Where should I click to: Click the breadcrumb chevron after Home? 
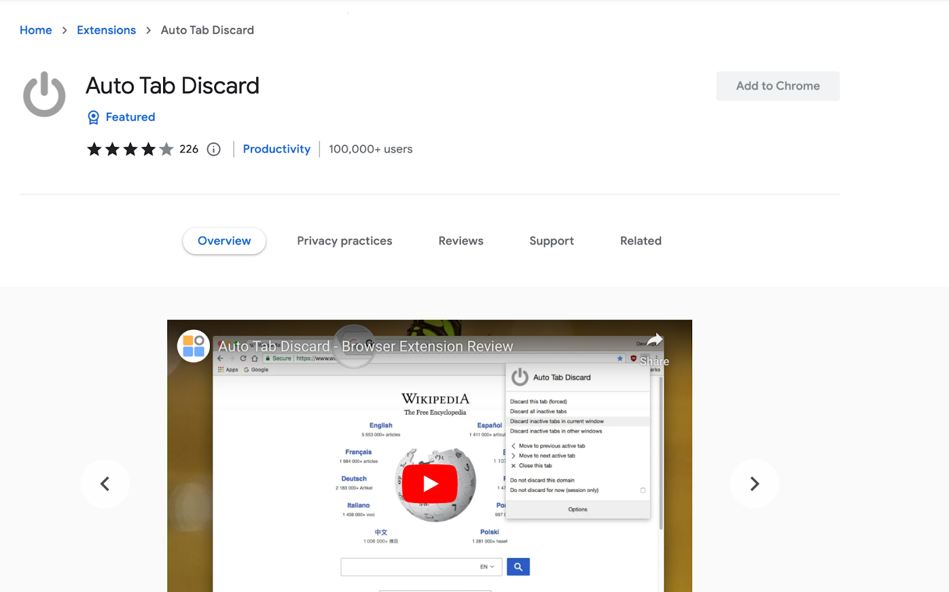pos(65,30)
